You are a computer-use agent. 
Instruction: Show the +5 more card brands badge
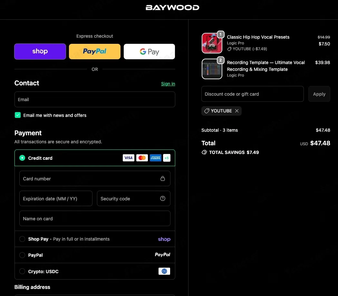(x=167, y=158)
